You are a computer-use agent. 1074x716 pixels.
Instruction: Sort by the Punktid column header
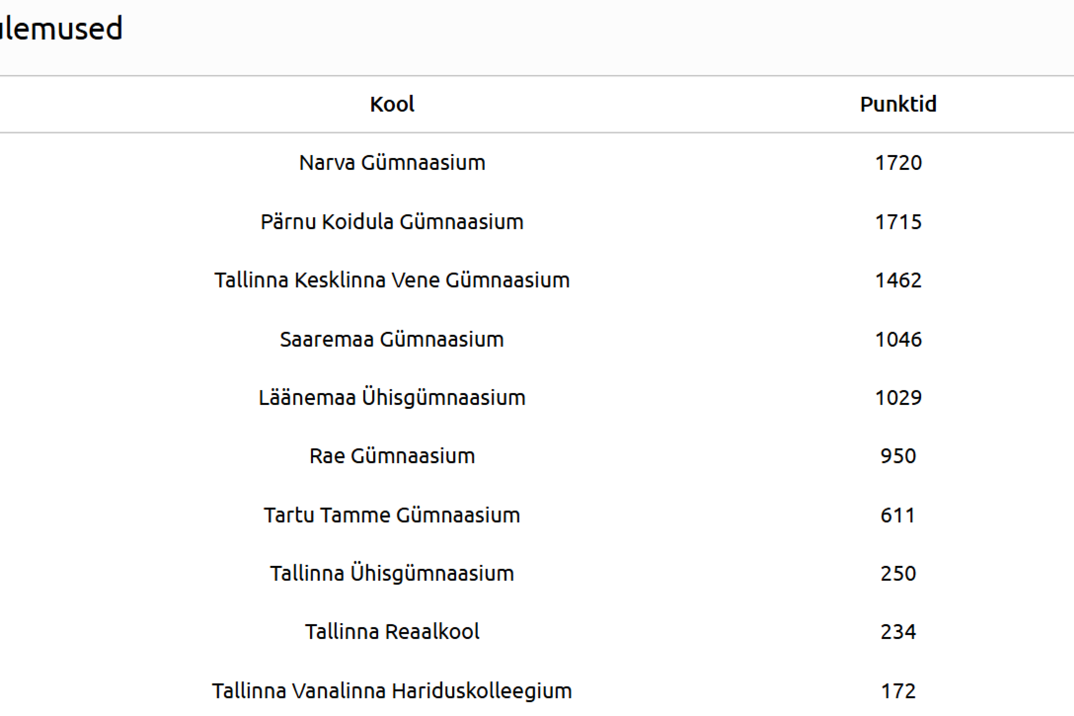pos(898,104)
